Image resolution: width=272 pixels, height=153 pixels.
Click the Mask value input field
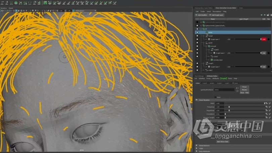tap(219, 103)
